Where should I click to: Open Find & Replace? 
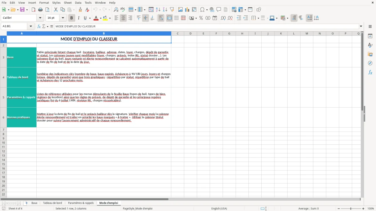(x=116, y=10)
